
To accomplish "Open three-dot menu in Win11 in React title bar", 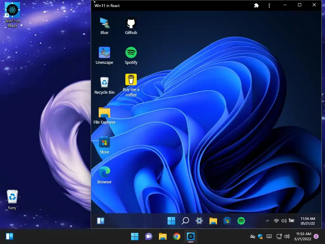I will (269, 6).
